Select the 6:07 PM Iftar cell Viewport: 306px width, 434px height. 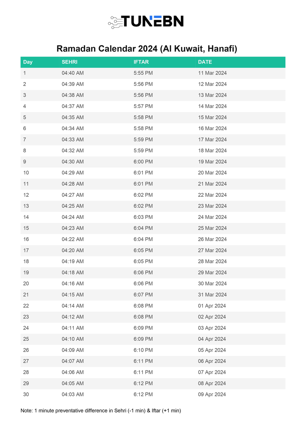143,295
